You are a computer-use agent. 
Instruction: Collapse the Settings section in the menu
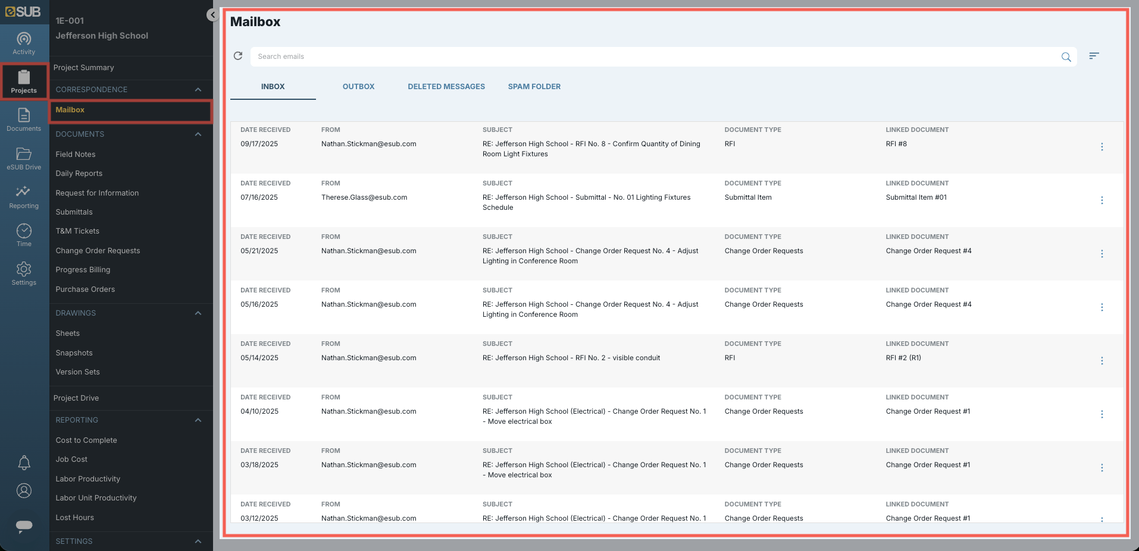point(198,541)
